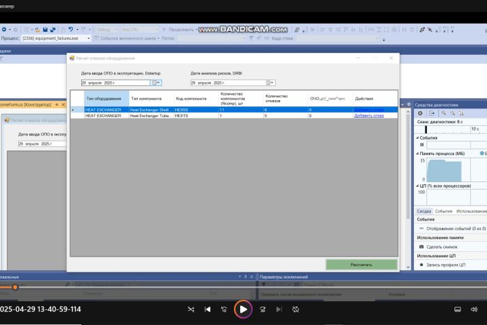This screenshot has height=325, width=487.
Task: Click the diagnostics zoom in icon
Action: (444, 114)
